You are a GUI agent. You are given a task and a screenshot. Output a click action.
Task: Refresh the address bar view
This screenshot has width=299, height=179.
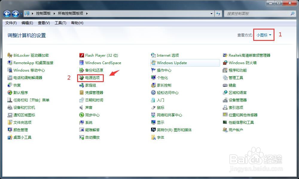click(218, 13)
